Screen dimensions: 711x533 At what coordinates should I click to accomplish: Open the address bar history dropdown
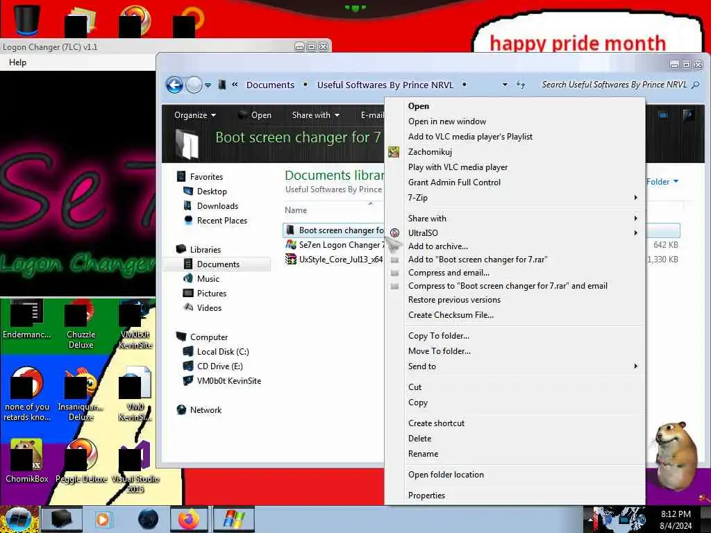[505, 85]
